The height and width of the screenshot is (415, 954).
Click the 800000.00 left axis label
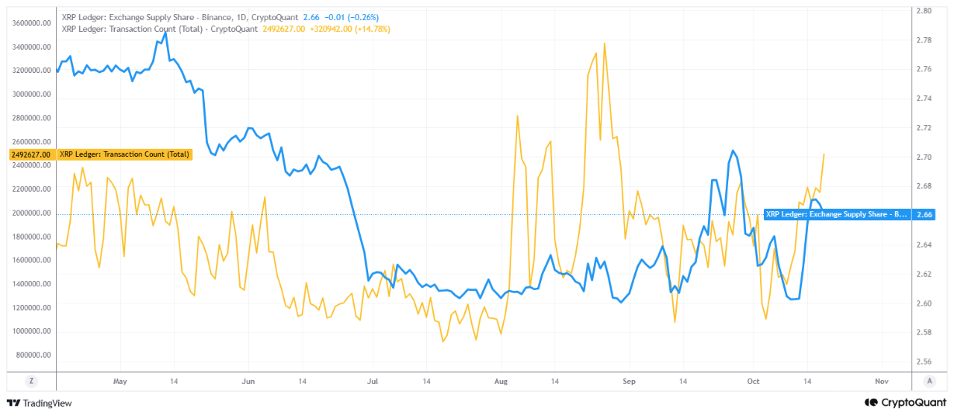34,356
